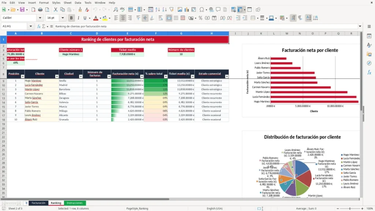Open the font size dropdown
Viewport: 375px width, 211px height.
click(x=63, y=18)
